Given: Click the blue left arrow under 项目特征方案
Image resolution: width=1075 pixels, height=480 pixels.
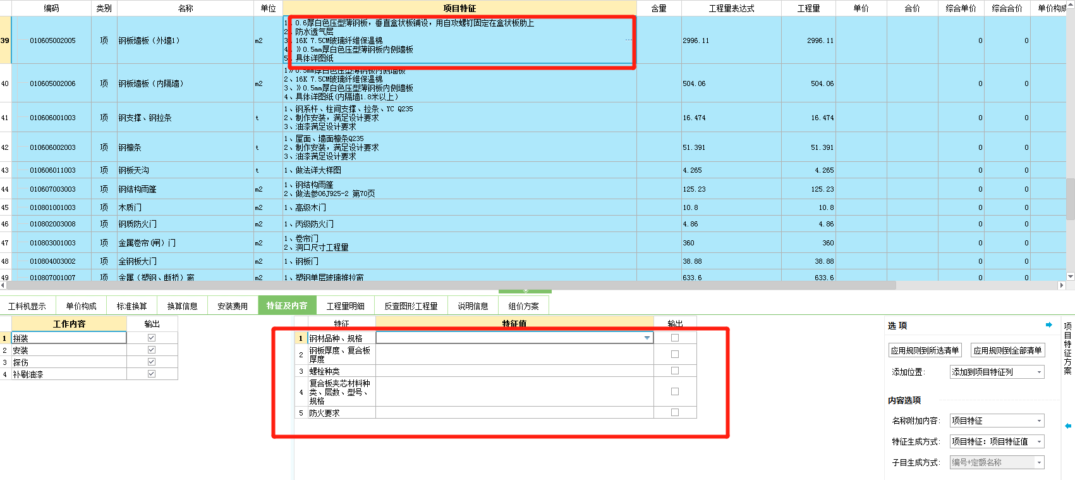Looking at the screenshot, I should (1068, 426).
